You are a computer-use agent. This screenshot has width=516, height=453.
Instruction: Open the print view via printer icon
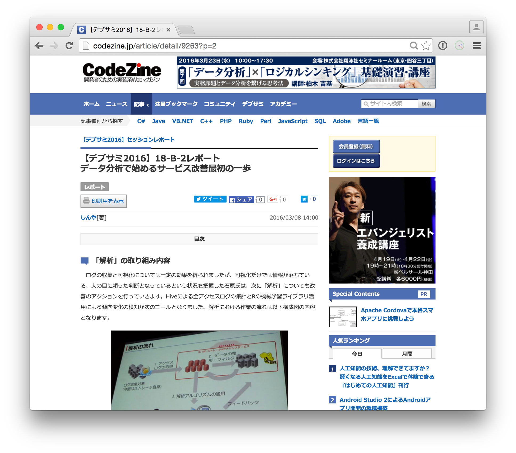pyautogui.click(x=87, y=201)
